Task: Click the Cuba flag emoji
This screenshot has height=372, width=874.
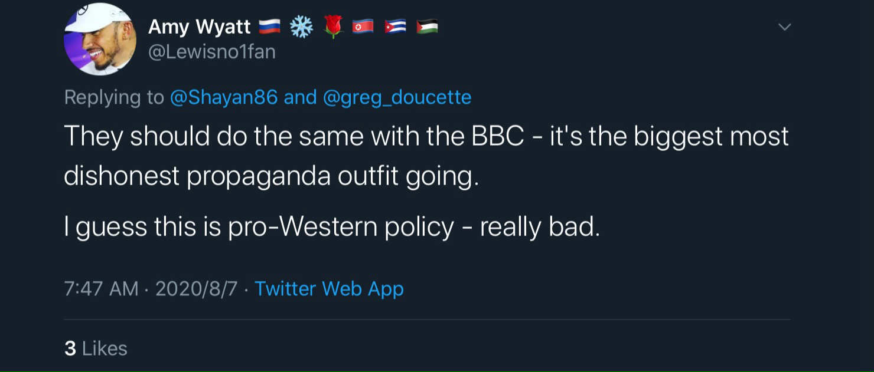Action: pos(395,27)
